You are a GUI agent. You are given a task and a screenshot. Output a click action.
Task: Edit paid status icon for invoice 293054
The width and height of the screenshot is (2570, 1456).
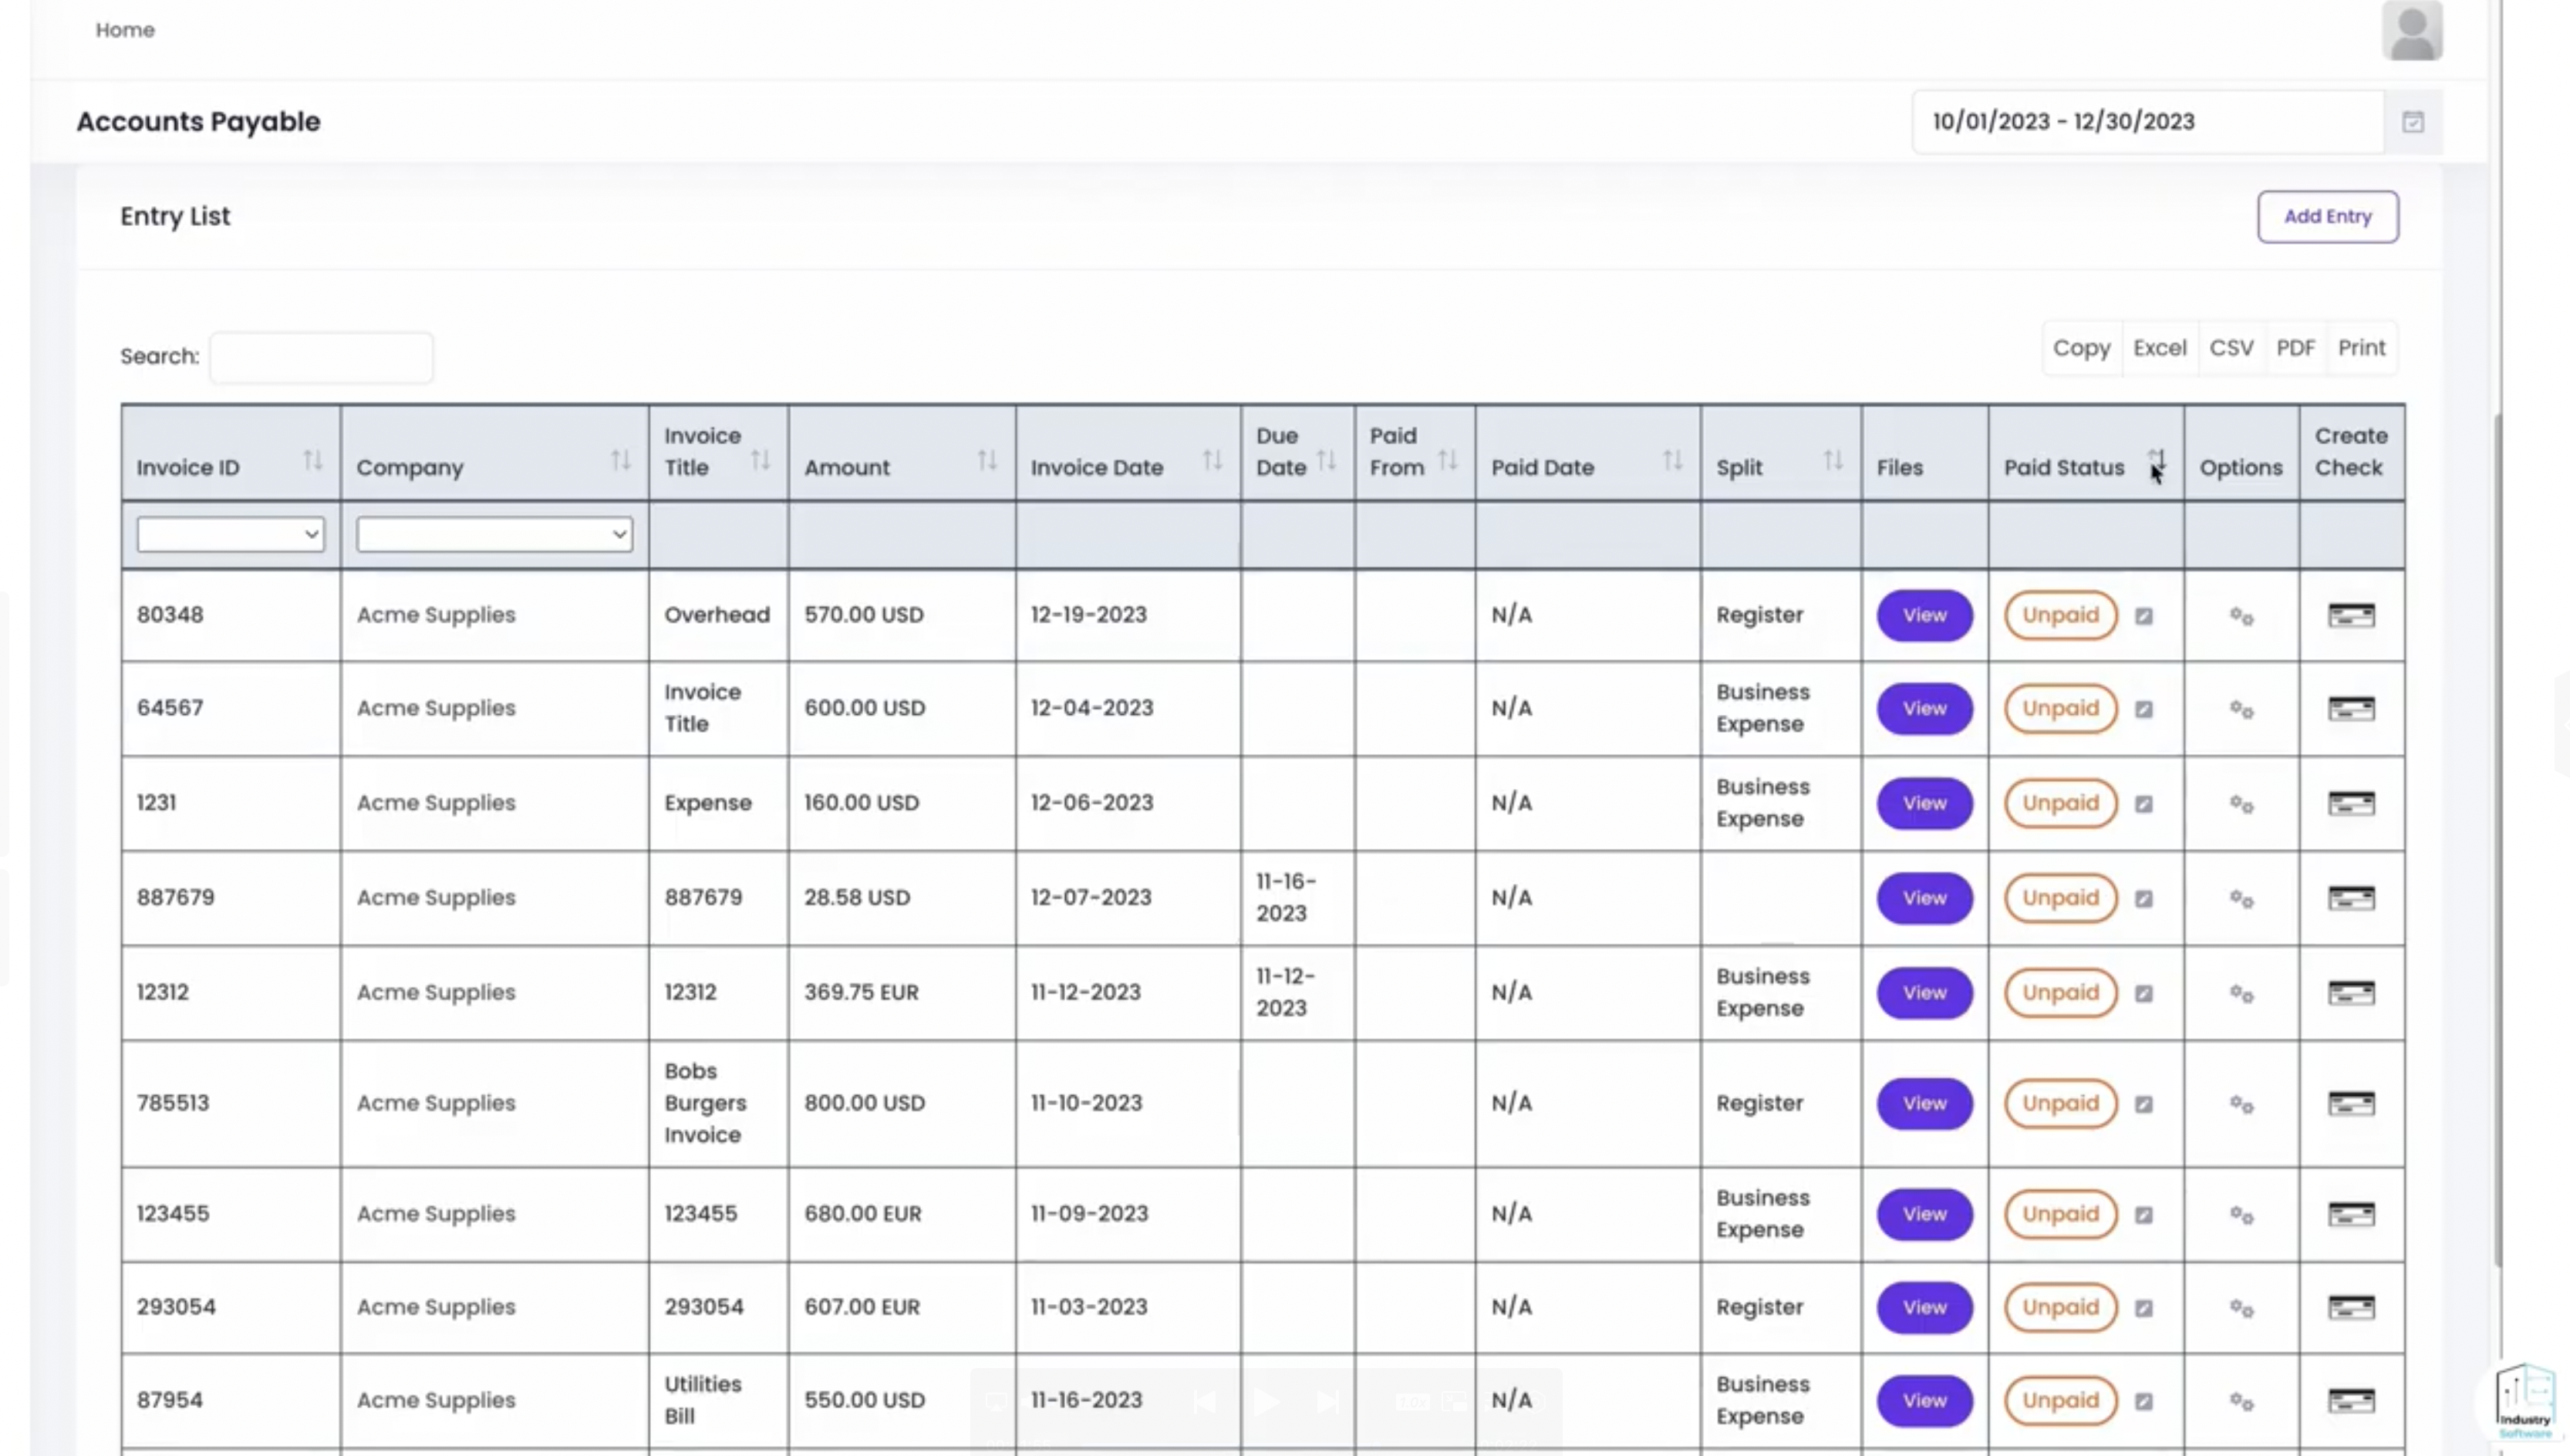(2143, 1308)
